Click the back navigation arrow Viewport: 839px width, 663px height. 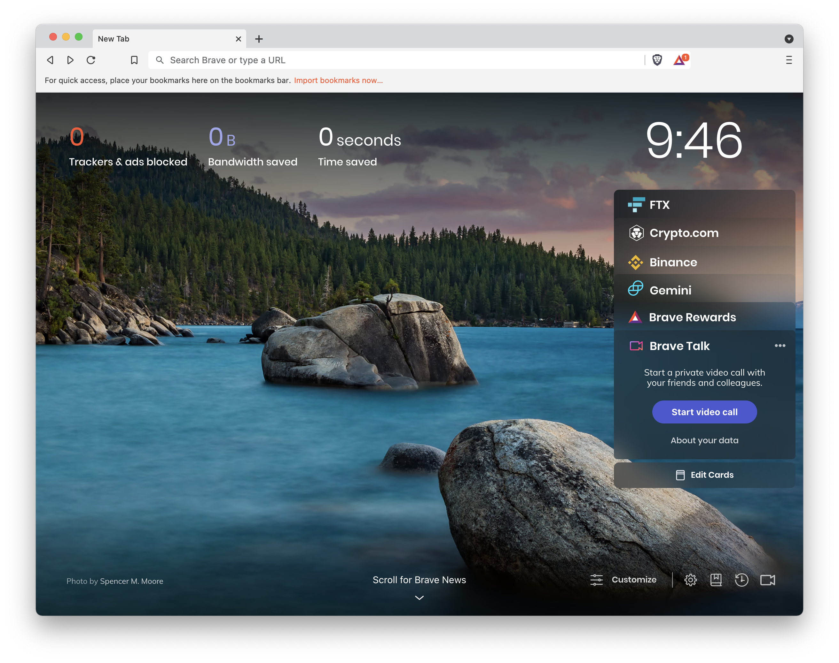point(50,60)
